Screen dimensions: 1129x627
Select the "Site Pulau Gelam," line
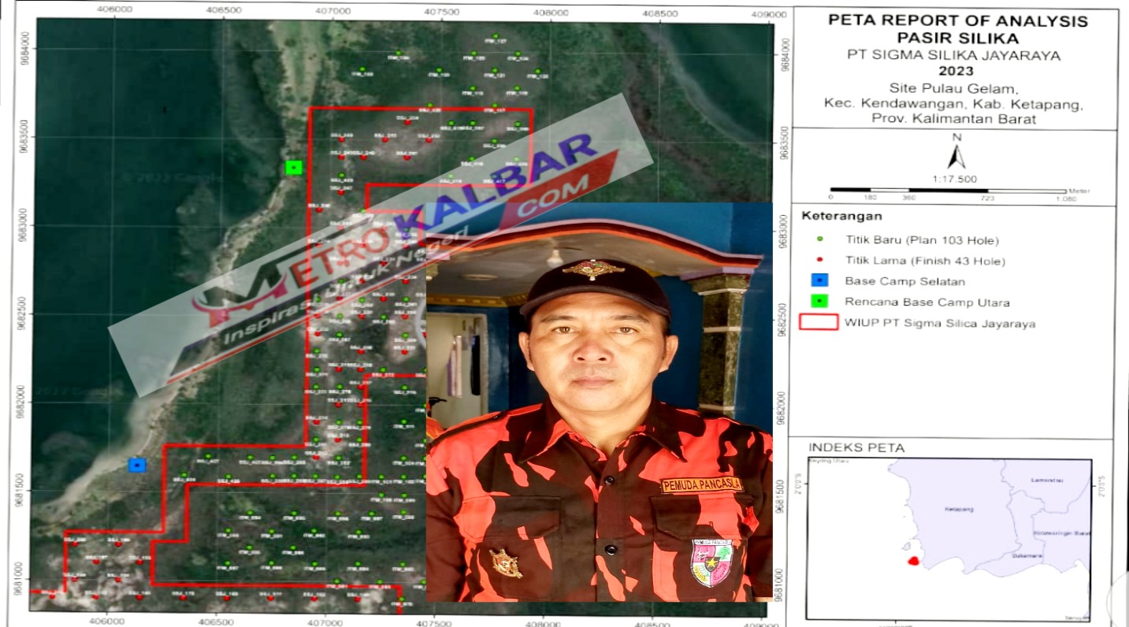click(x=955, y=88)
